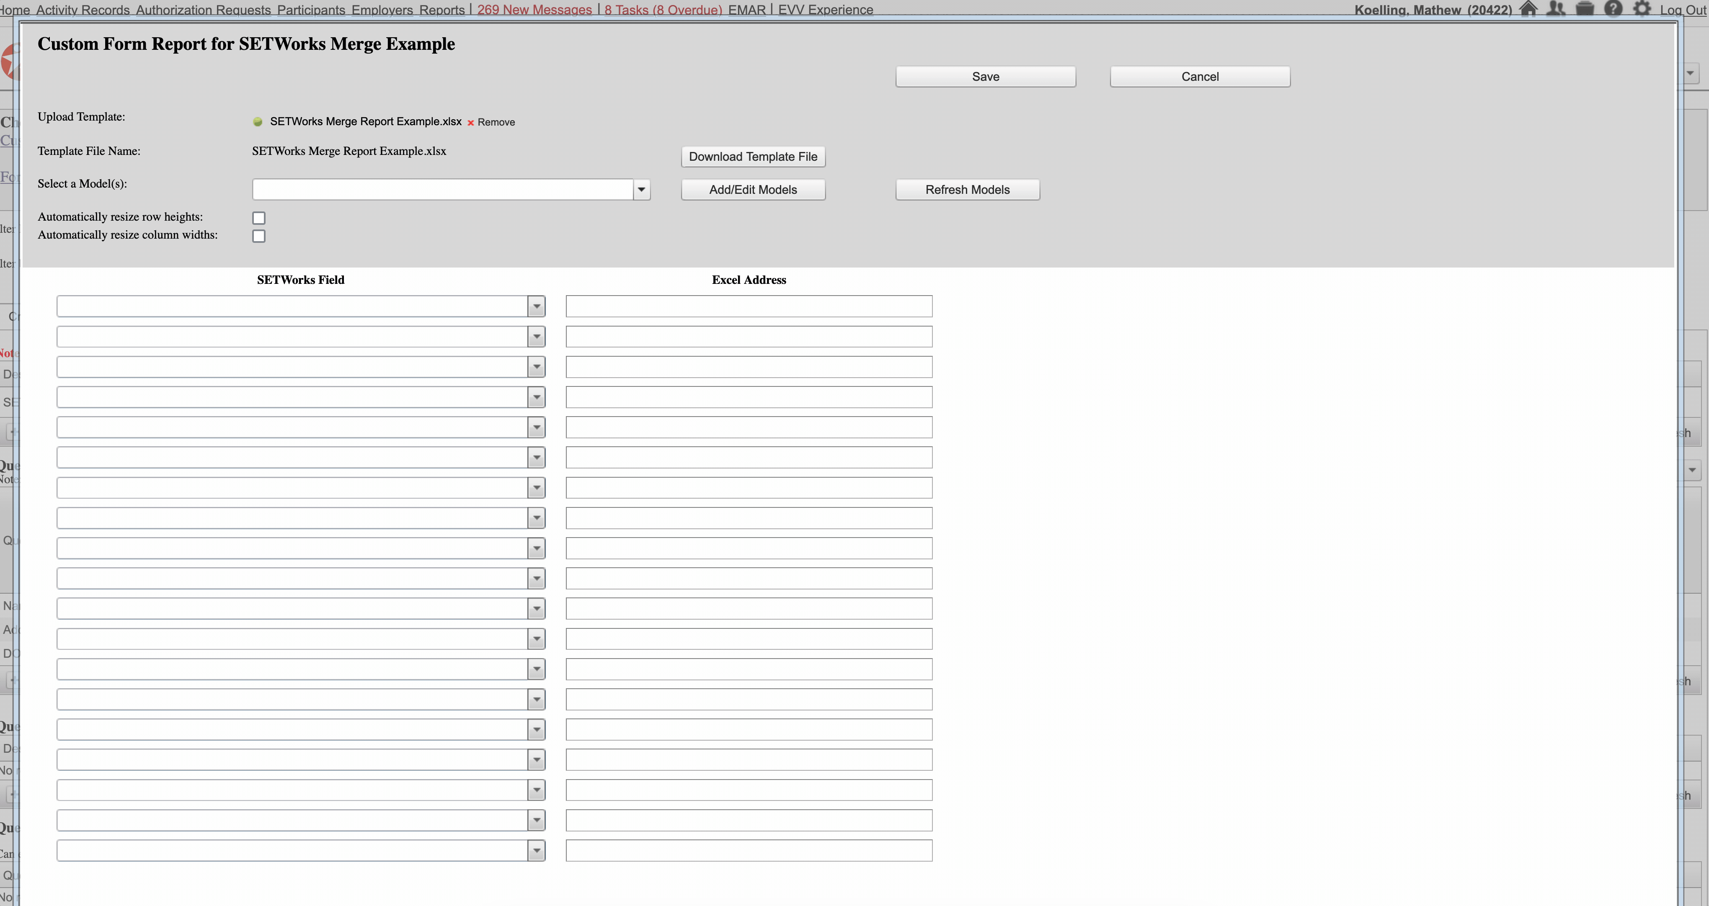The width and height of the screenshot is (1709, 906).
Task: Click the Download Template File button
Action: pos(753,156)
